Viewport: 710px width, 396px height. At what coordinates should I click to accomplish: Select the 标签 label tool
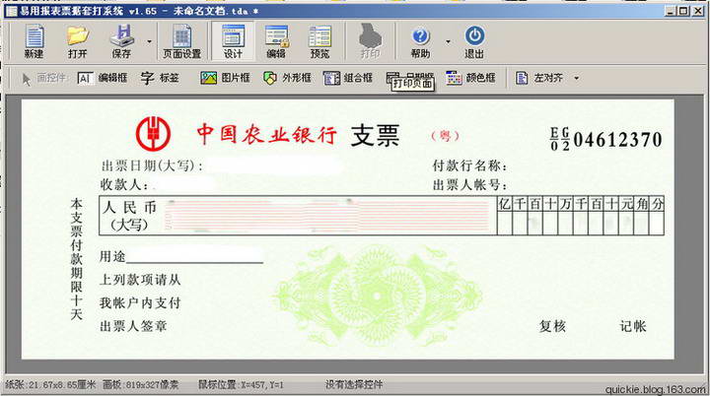[160, 78]
